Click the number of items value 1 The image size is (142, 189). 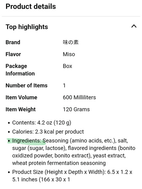point(64,85)
